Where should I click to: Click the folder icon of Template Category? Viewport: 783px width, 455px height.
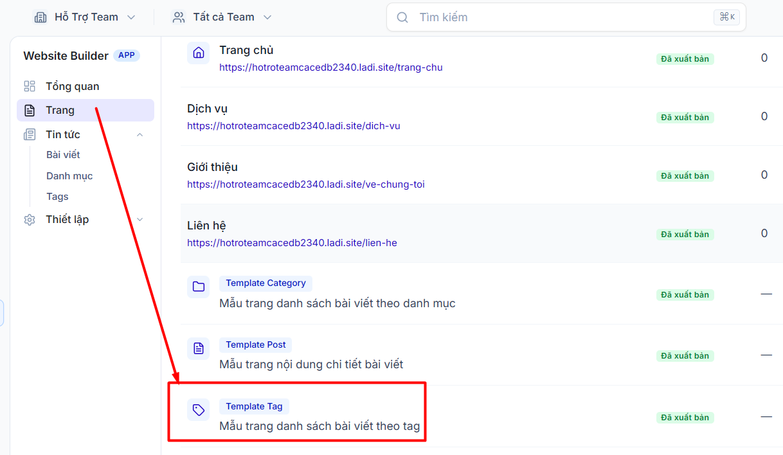coord(199,287)
